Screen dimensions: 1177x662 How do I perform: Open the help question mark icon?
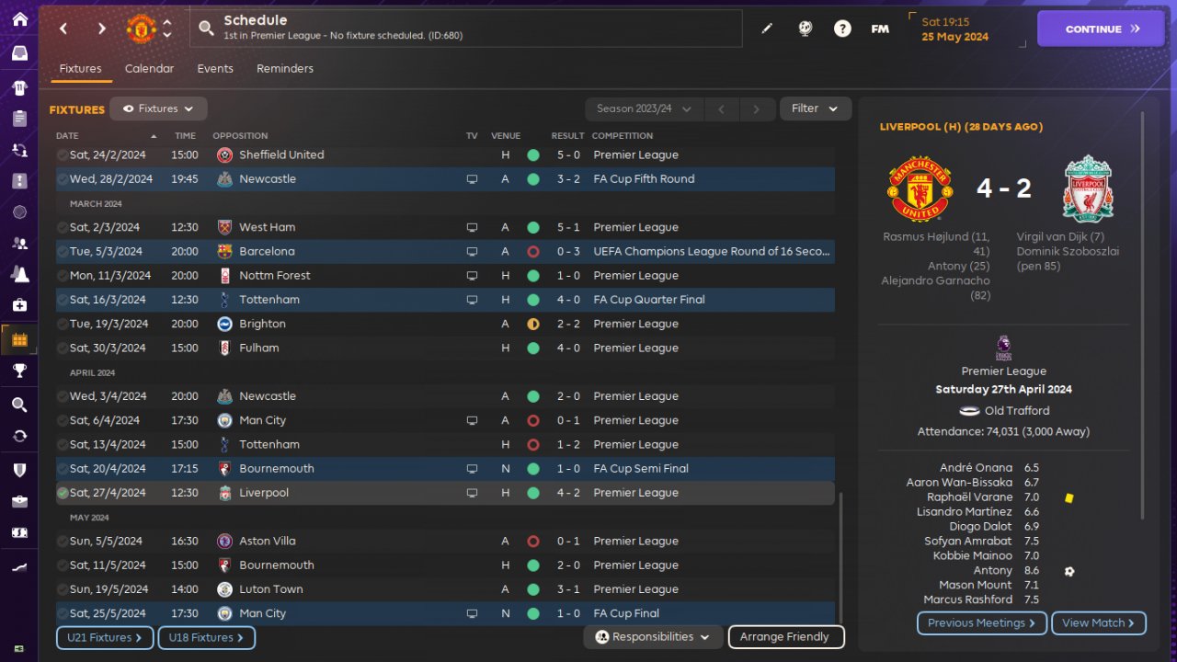[x=842, y=29]
